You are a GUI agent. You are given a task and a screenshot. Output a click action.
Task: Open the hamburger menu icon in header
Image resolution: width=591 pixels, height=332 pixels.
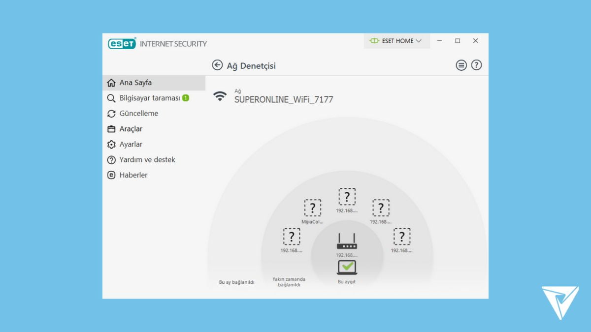point(461,65)
